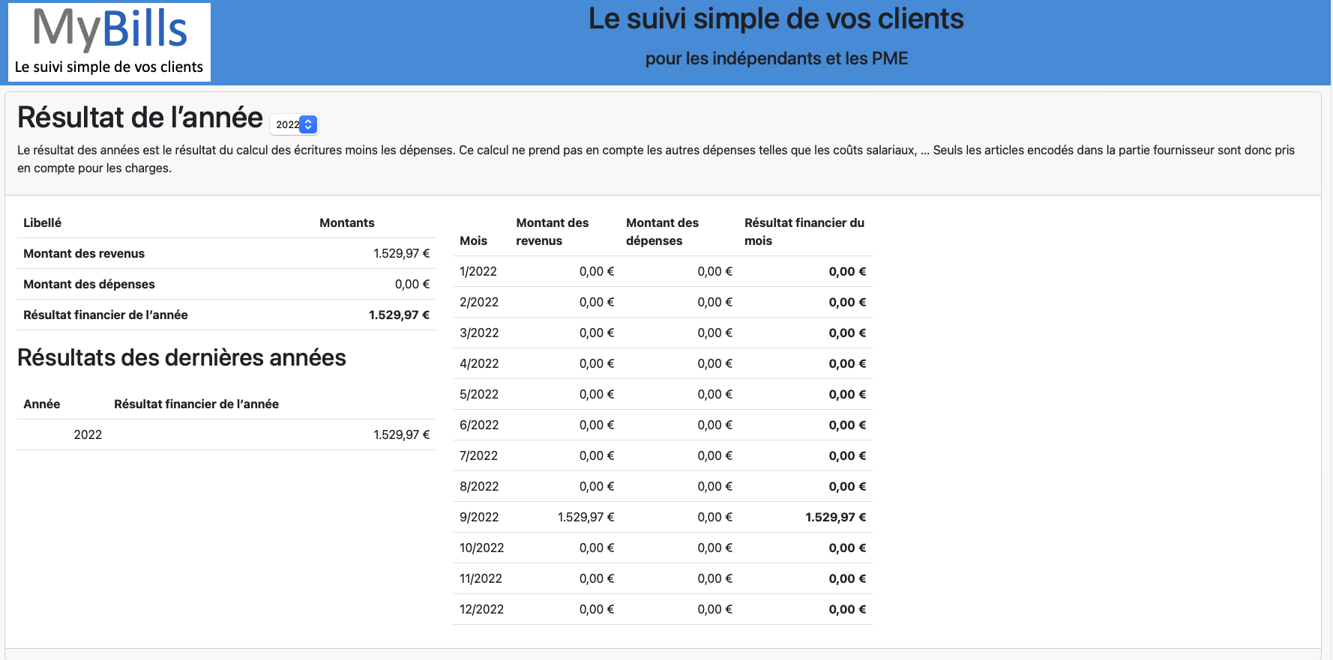Click the 2022 year row in past results

[x=88, y=435]
